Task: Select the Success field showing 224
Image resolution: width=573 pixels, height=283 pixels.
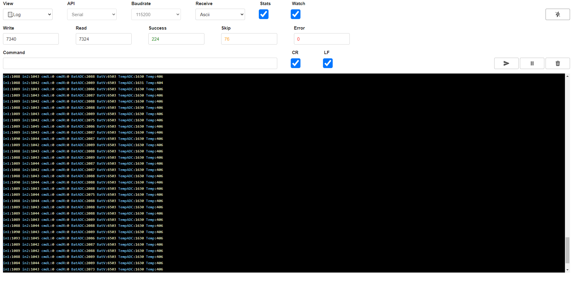Action: click(x=176, y=39)
